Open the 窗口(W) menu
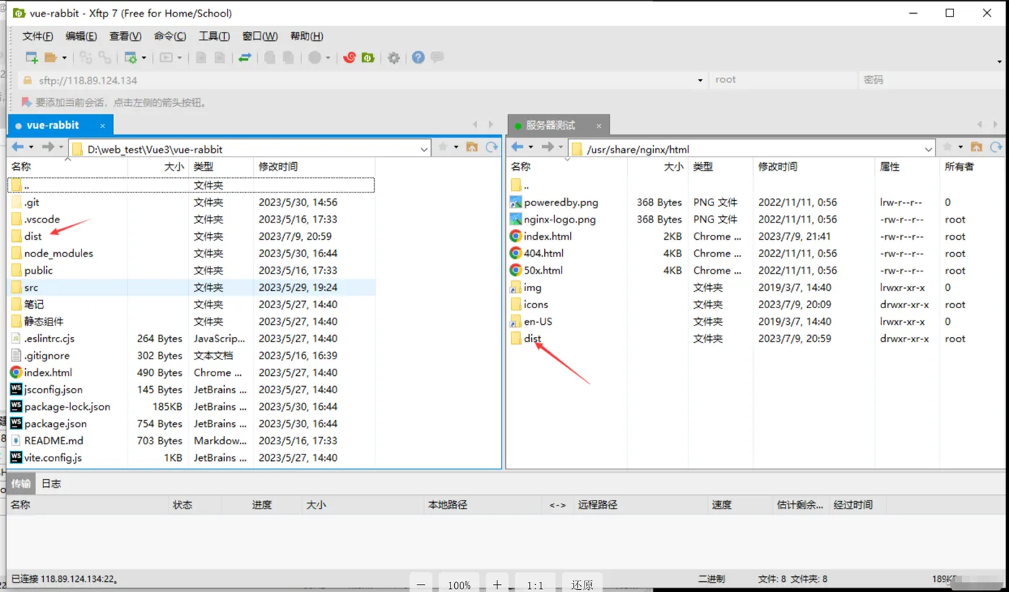The width and height of the screenshot is (1009, 592). (x=259, y=36)
